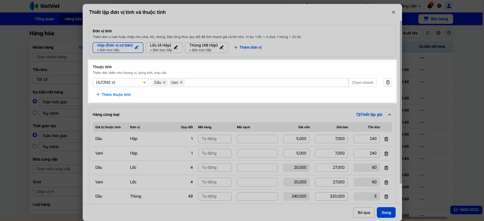Open the HƯƠNG VỊ attribute dropdown
The width and height of the screenshot is (484, 221).
[120, 82]
